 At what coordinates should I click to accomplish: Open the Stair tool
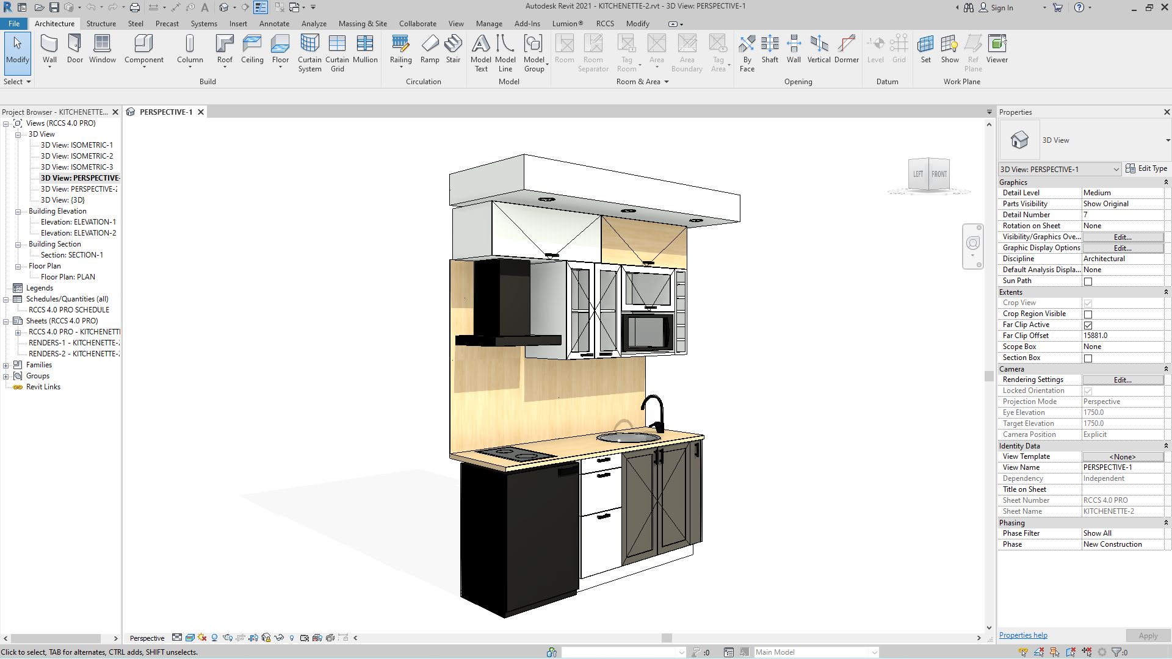(453, 49)
